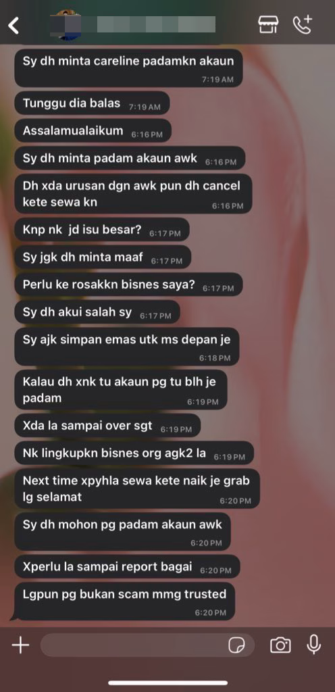
Task: Select message 'Knp nk jd isu besar?'
Action: point(102,230)
